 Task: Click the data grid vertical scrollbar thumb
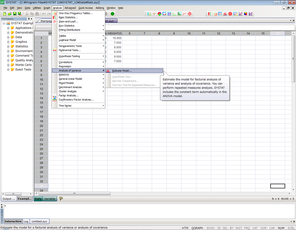pyautogui.click(x=293, y=58)
